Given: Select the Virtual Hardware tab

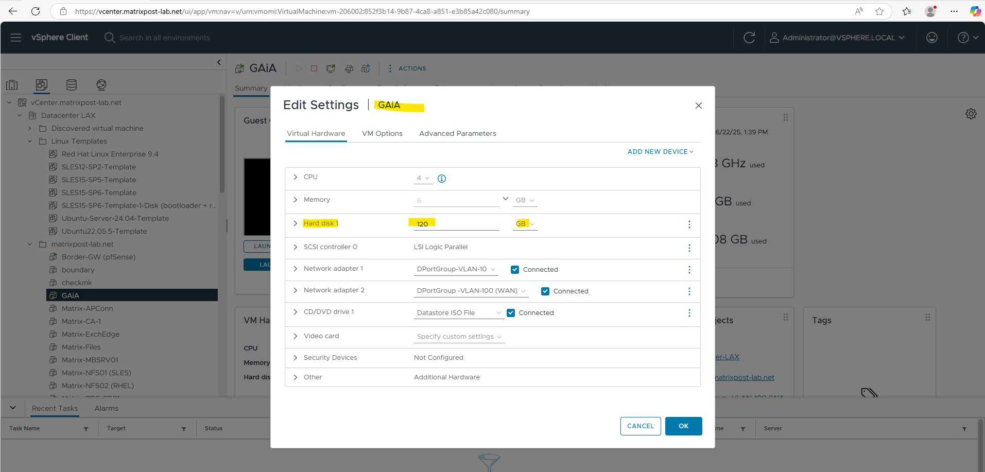Looking at the screenshot, I should [x=316, y=133].
